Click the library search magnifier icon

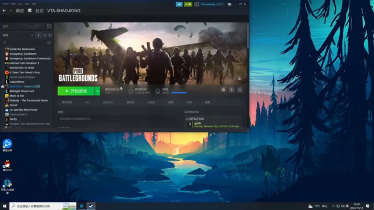5,42
